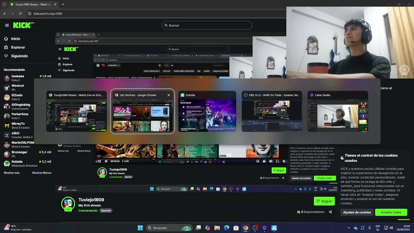The height and width of the screenshot is (233, 414).
Task: Expand the list with main sidebar Mostrar más
Action: point(12,173)
